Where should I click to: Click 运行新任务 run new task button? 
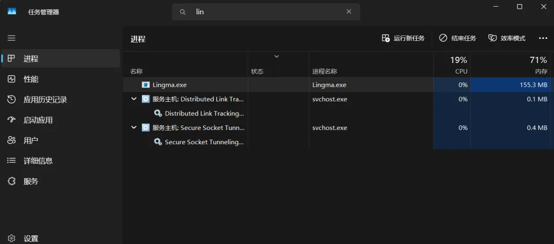(x=403, y=38)
